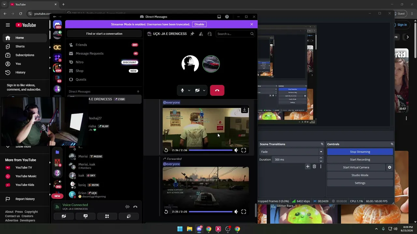Open camera options dropdown arrow in call

pos(204,91)
